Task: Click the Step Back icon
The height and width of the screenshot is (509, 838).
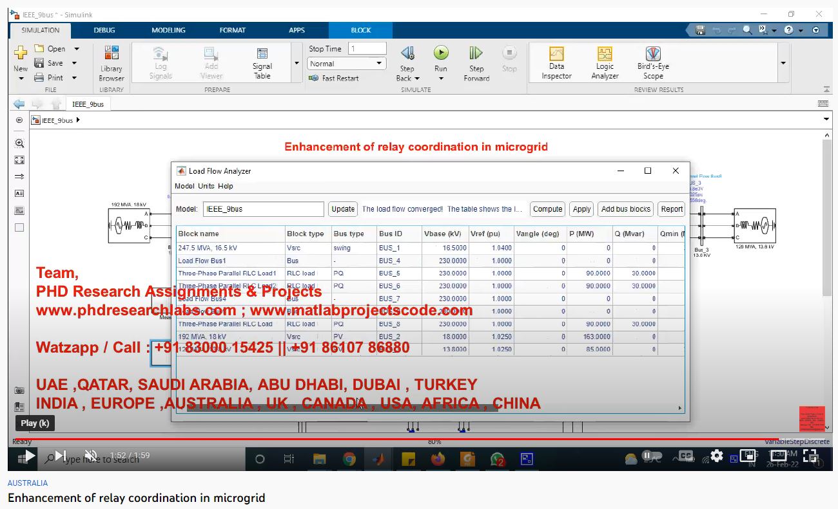Action: click(407, 53)
